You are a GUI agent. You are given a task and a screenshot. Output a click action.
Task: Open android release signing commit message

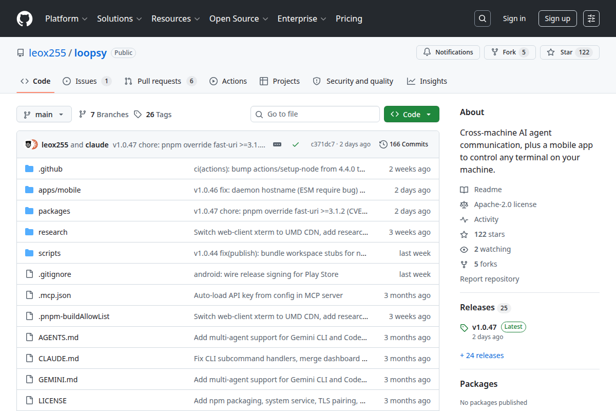266,274
